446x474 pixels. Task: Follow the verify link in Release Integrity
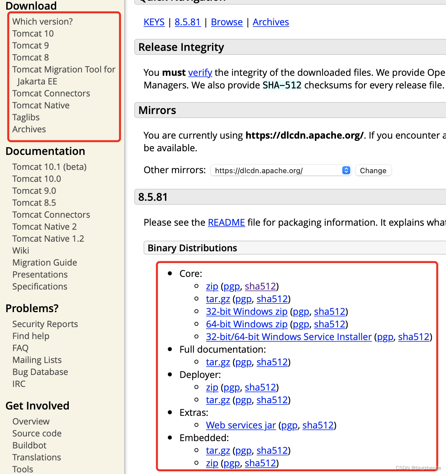coord(200,72)
